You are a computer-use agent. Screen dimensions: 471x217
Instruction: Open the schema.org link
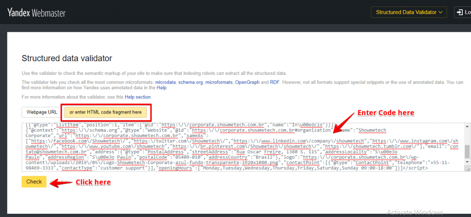pyautogui.click(x=190, y=82)
